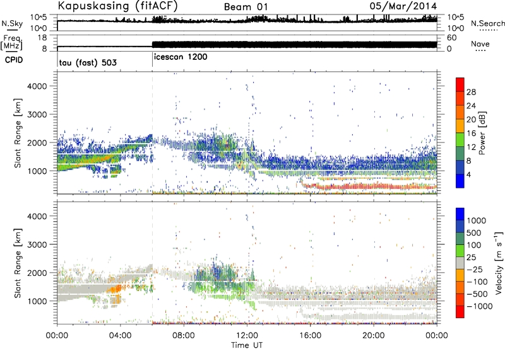The width and height of the screenshot is (505, 349).
Task: Click the 08:00 time tick label
Action: click(x=183, y=336)
